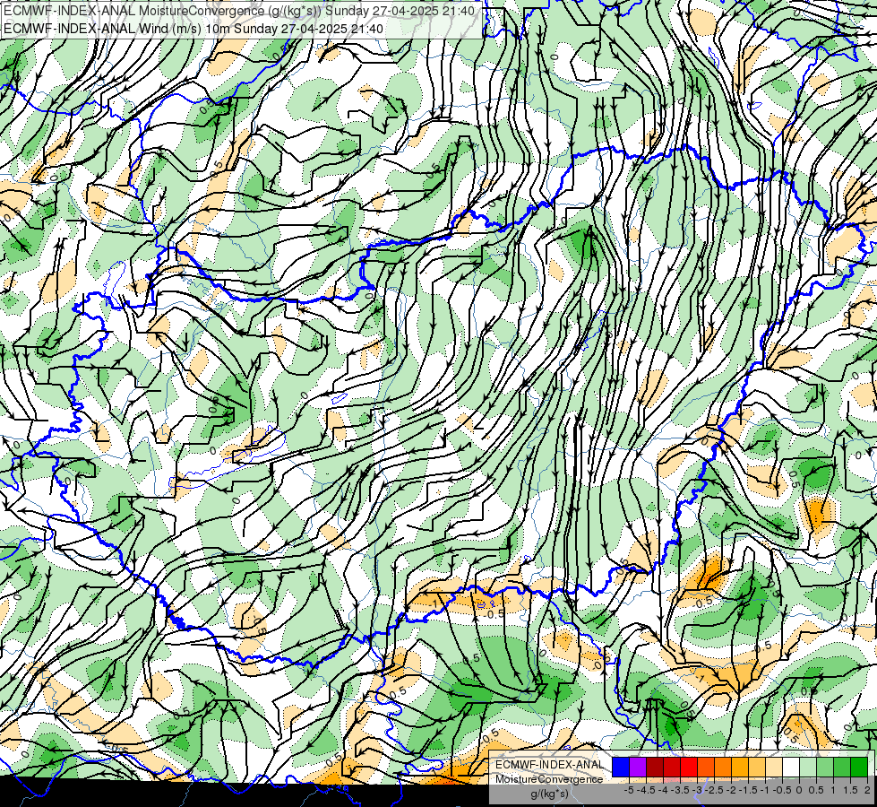Click the '-5' tick label on the legend

coord(629,790)
